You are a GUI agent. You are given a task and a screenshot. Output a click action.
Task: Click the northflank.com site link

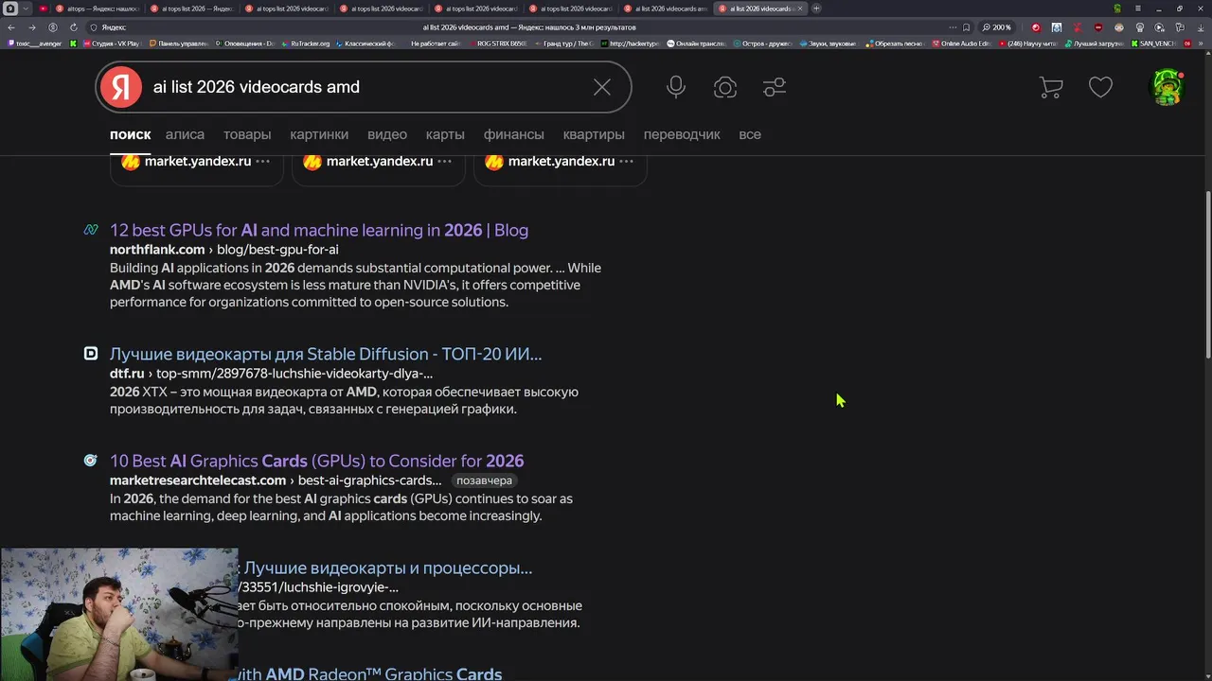pos(157,250)
